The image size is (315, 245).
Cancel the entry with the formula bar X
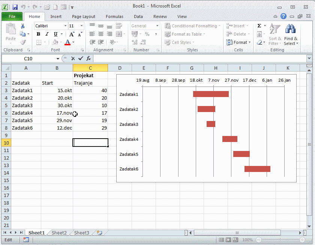point(73,58)
